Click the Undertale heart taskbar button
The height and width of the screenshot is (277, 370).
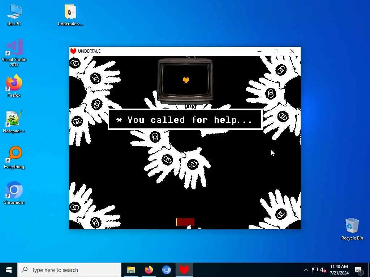[x=184, y=270]
